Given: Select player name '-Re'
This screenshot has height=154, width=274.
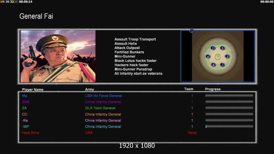Looking at the screenshot, I should pos(25,120).
